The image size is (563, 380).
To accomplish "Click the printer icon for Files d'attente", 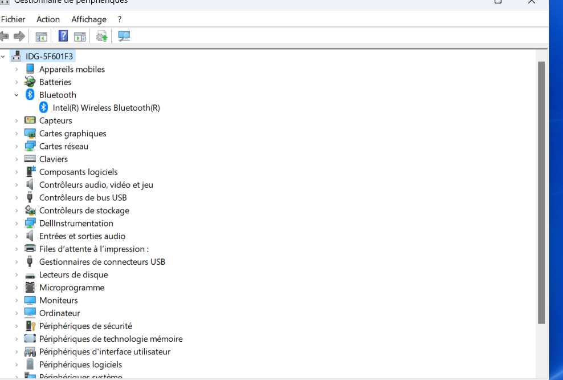I will [30, 248].
